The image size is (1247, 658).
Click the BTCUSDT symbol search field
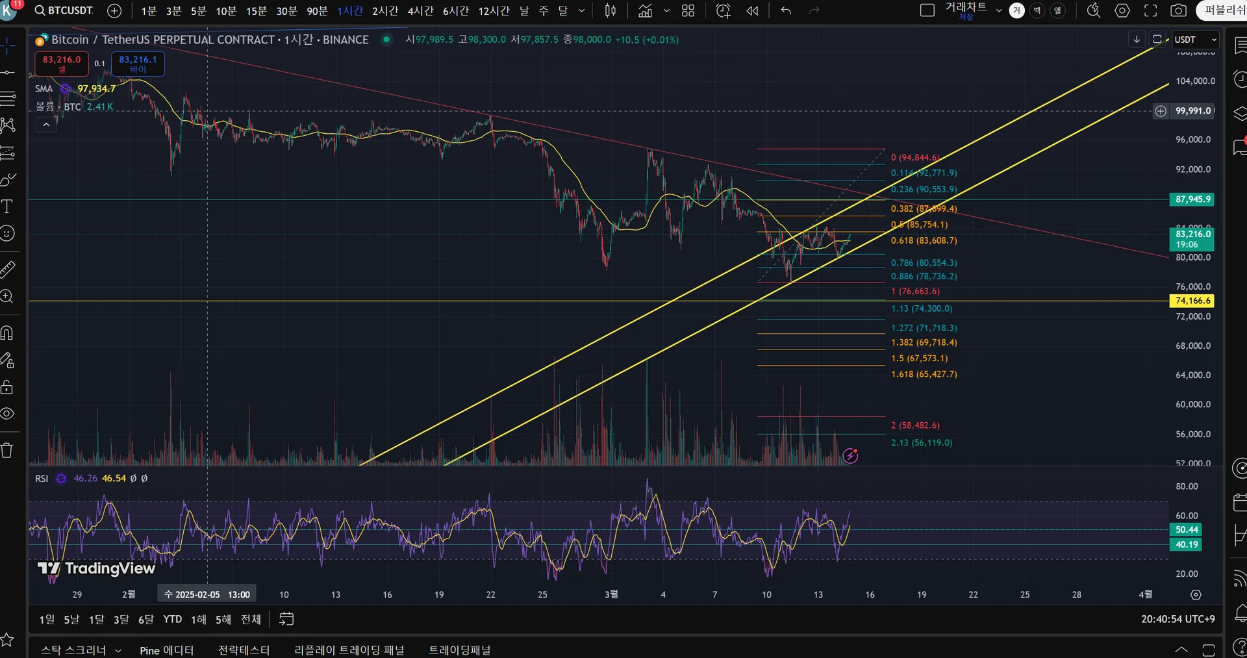(x=64, y=10)
